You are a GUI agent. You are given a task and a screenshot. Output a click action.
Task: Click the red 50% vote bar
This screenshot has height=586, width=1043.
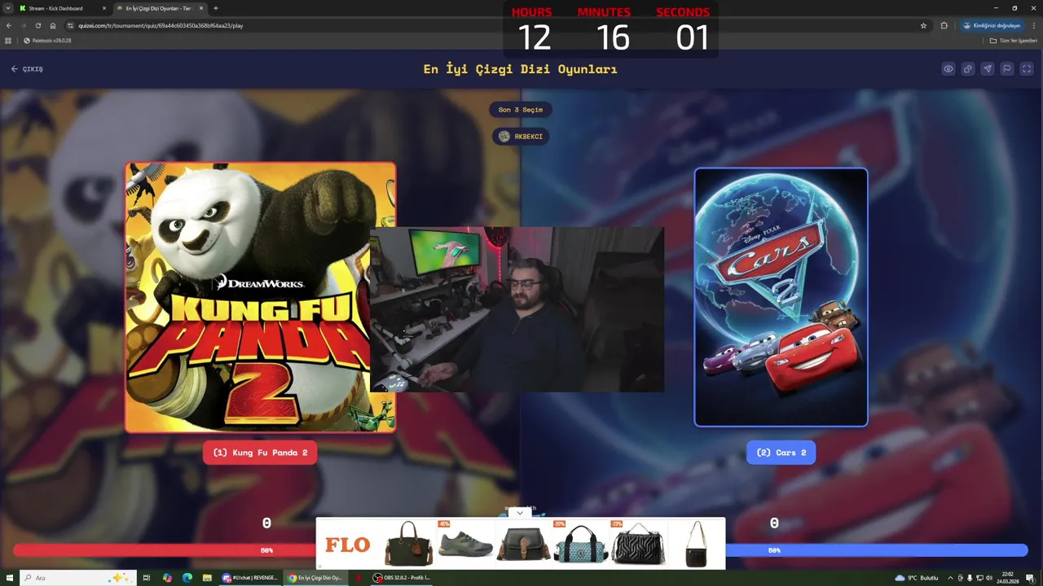(165, 550)
